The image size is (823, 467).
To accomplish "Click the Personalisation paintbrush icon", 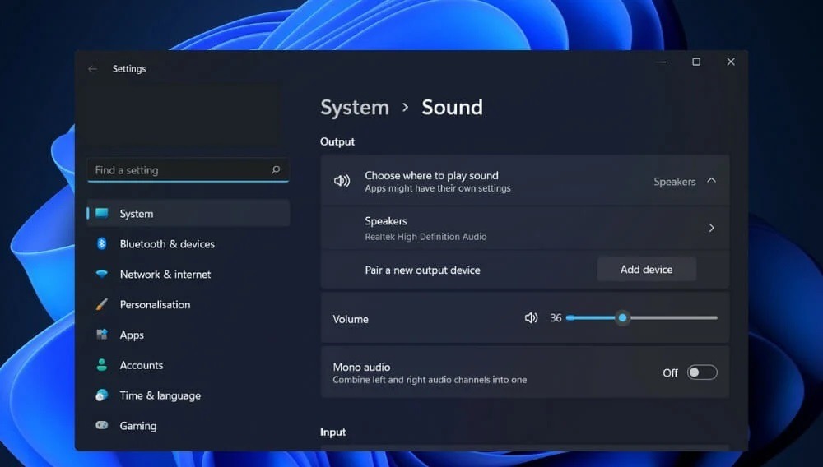I will (x=102, y=304).
